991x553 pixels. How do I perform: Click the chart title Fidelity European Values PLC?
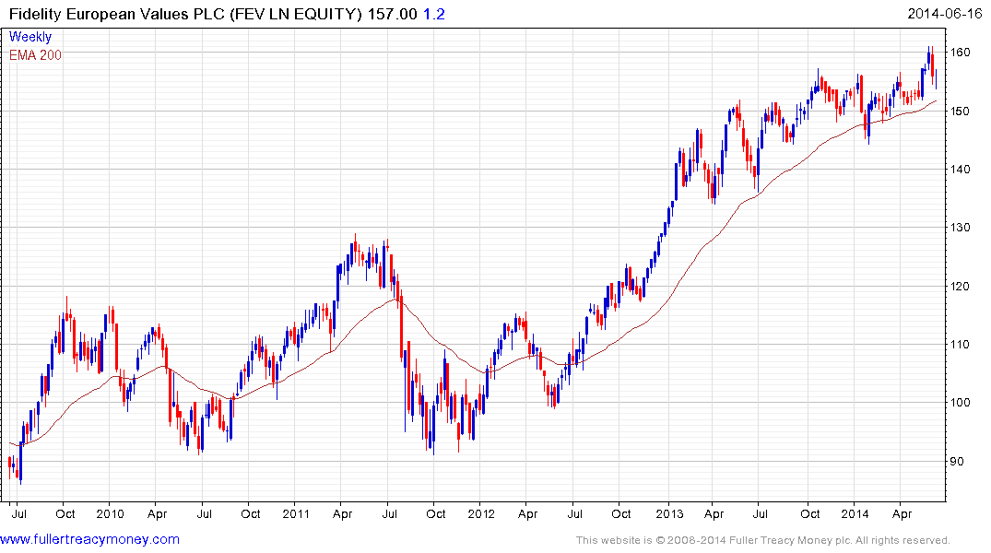tap(116, 14)
